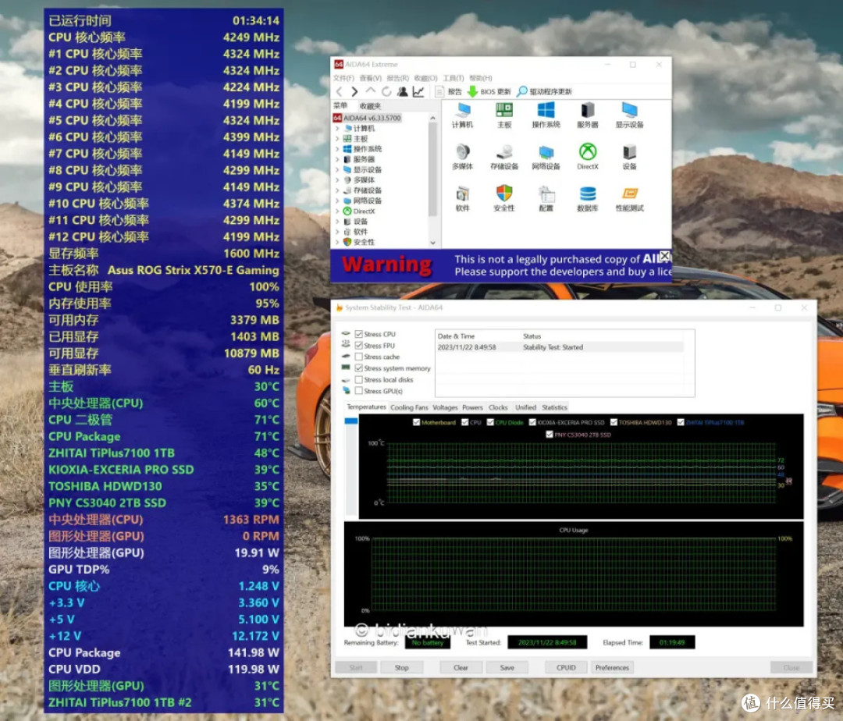Open the 多媒体 speaker icon in main pane
The height and width of the screenshot is (721, 843).
(463, 157)
